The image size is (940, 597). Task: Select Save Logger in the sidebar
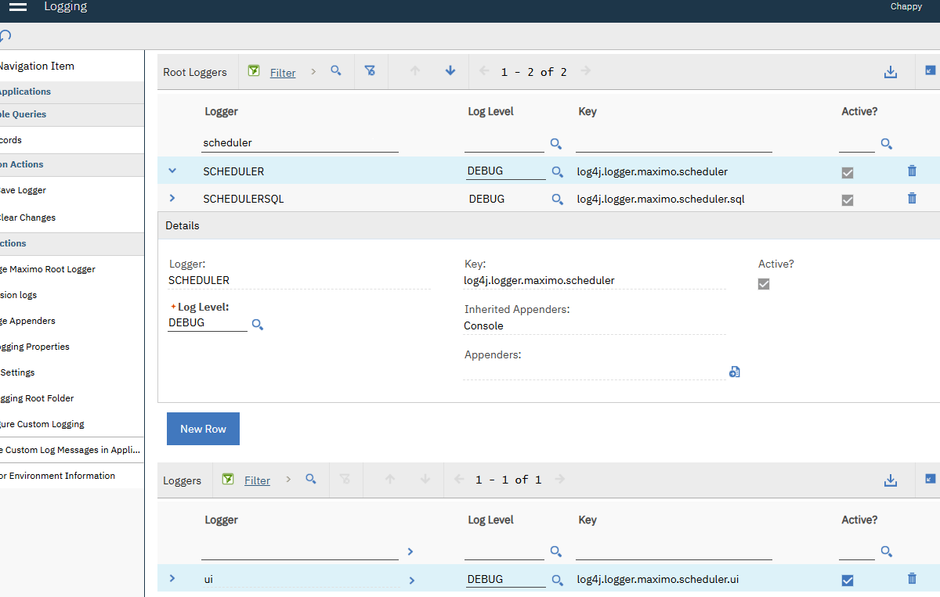click(x=23, y=190)
